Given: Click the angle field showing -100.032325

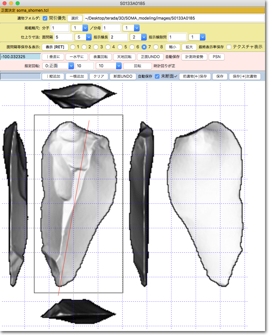Looking at the screenshot, I should pos(21,57).
